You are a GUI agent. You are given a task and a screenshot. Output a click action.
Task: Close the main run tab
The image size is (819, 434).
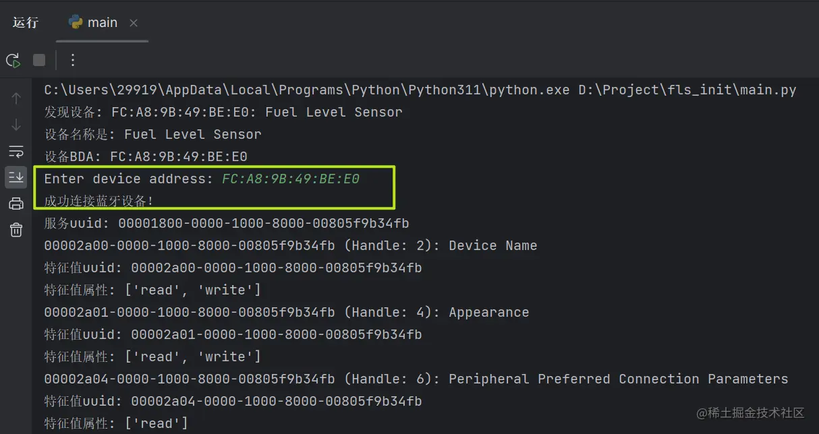134,23
